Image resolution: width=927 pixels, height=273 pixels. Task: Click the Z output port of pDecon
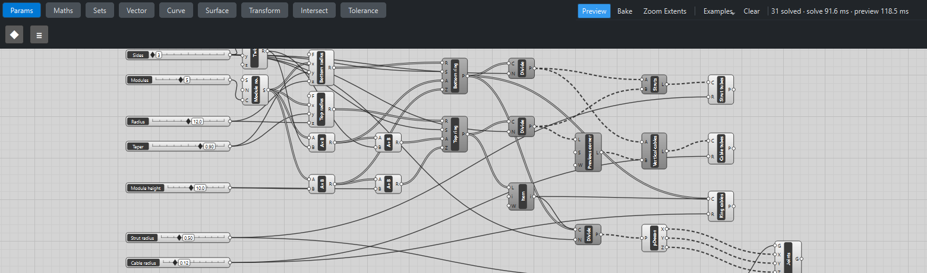coord(667,247)
